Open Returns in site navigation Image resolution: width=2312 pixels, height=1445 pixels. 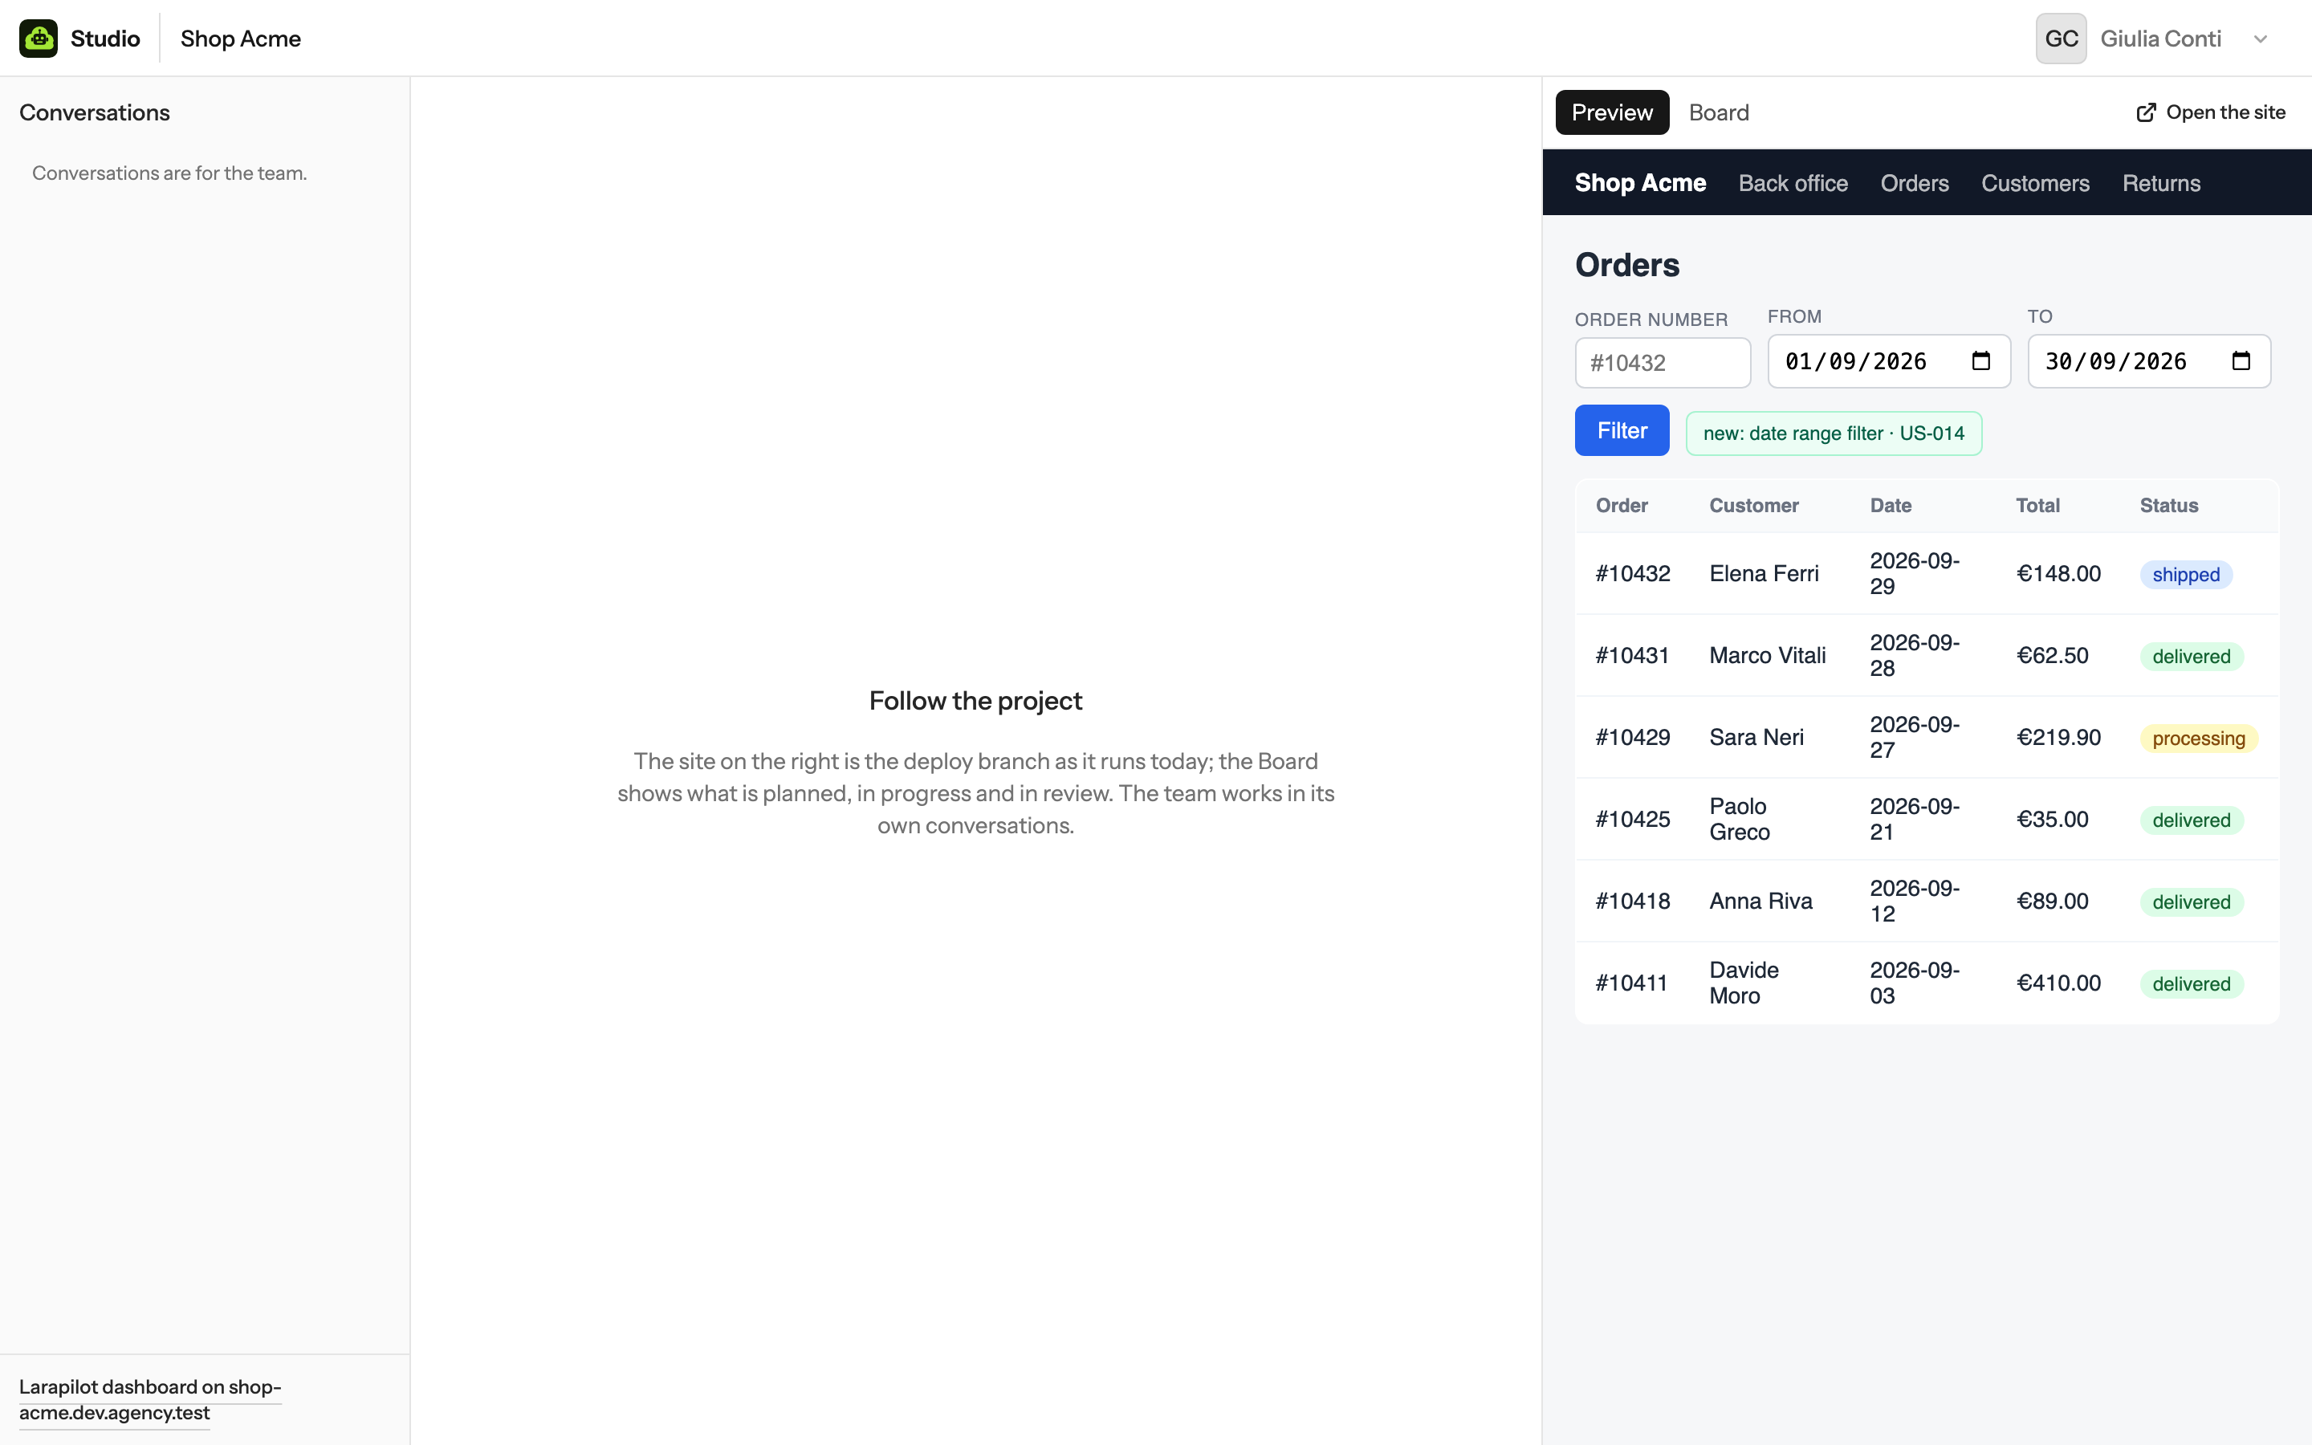pos(2161,182)
